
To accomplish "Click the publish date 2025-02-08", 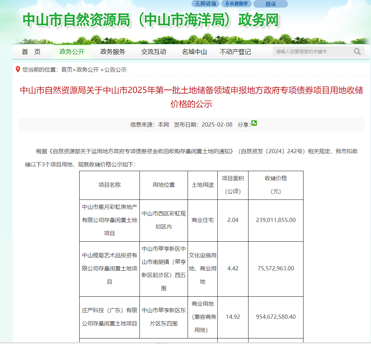I will point(217,124).
